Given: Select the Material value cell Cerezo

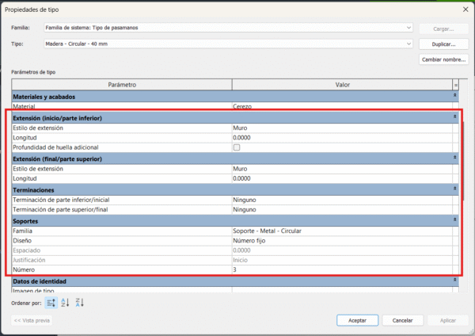Looking at the screenshot, I should click(340, 106).
